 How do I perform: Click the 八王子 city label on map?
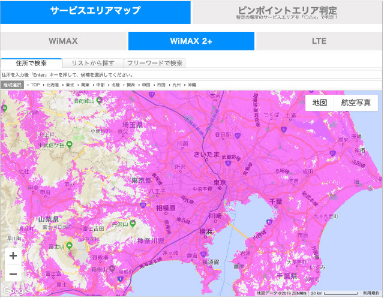pyautogui.click(x=157, y=191)
